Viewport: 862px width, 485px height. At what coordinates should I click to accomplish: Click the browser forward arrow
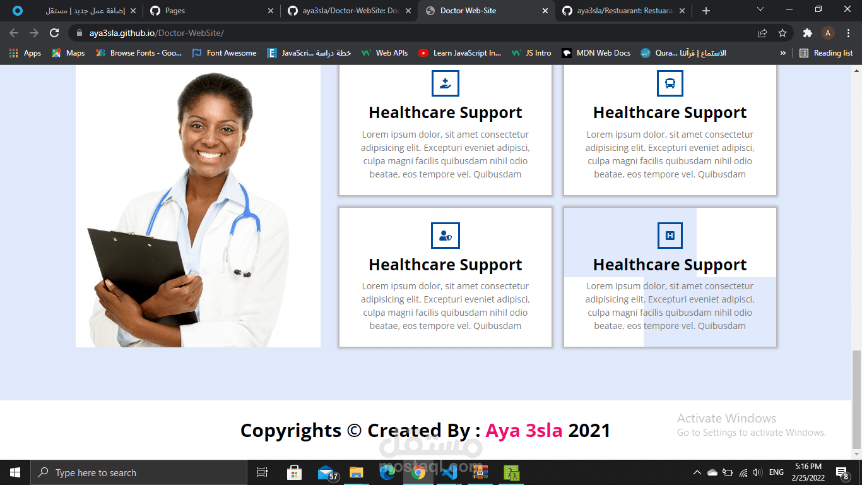34,33
